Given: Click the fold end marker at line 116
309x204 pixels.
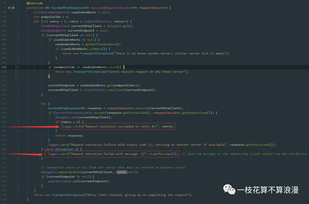Looking at the screenshot, I should (18, 95).
